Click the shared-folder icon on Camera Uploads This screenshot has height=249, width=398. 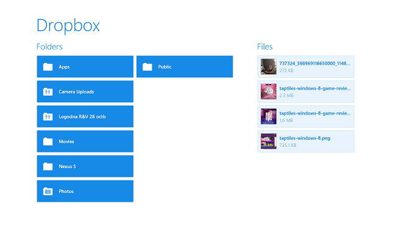(x=48, y=92)
